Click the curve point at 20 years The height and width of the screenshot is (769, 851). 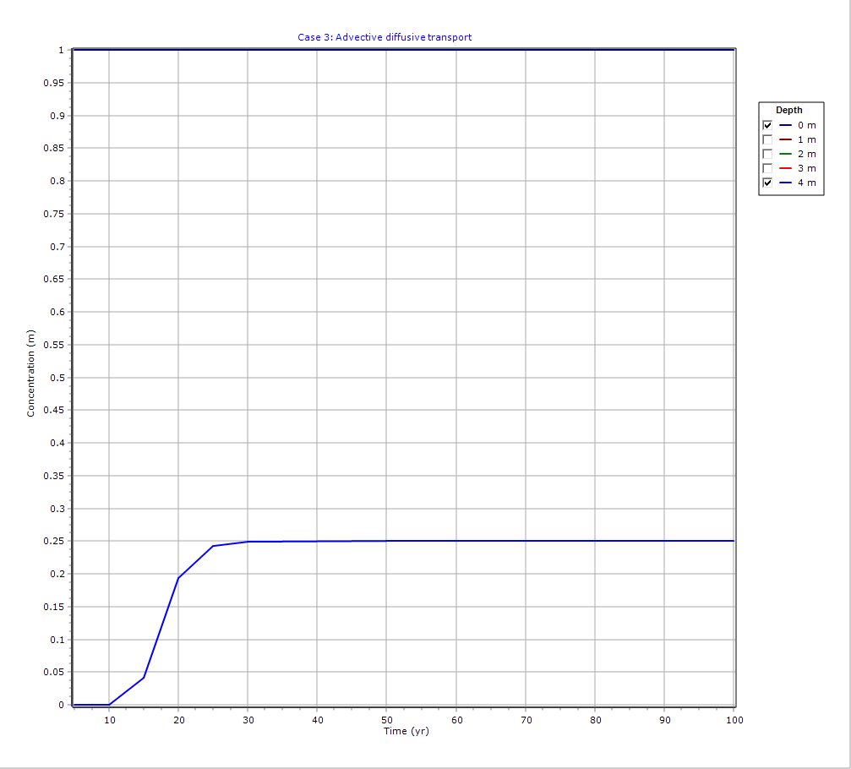point(178,578)
